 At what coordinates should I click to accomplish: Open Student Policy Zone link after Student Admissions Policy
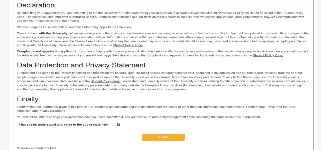point(293,13)
